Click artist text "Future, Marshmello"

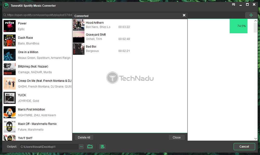click(x=31, y=130)
